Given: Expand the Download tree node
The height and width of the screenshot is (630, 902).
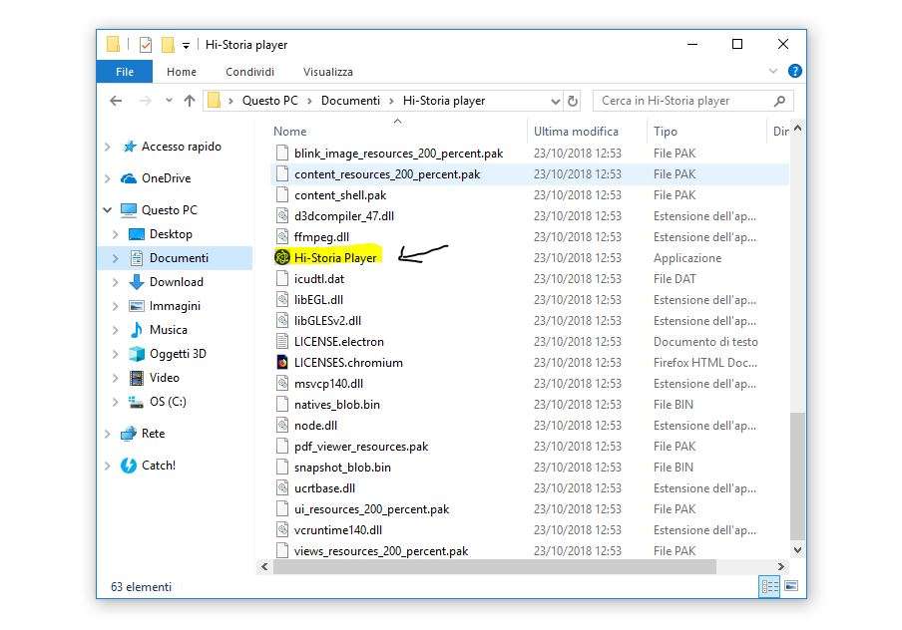Looking at the screenshot, I should click(115, 282).
